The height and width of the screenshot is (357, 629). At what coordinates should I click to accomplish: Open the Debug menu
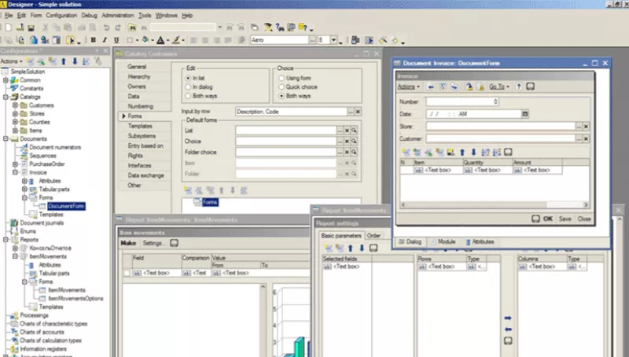point(89,15)
